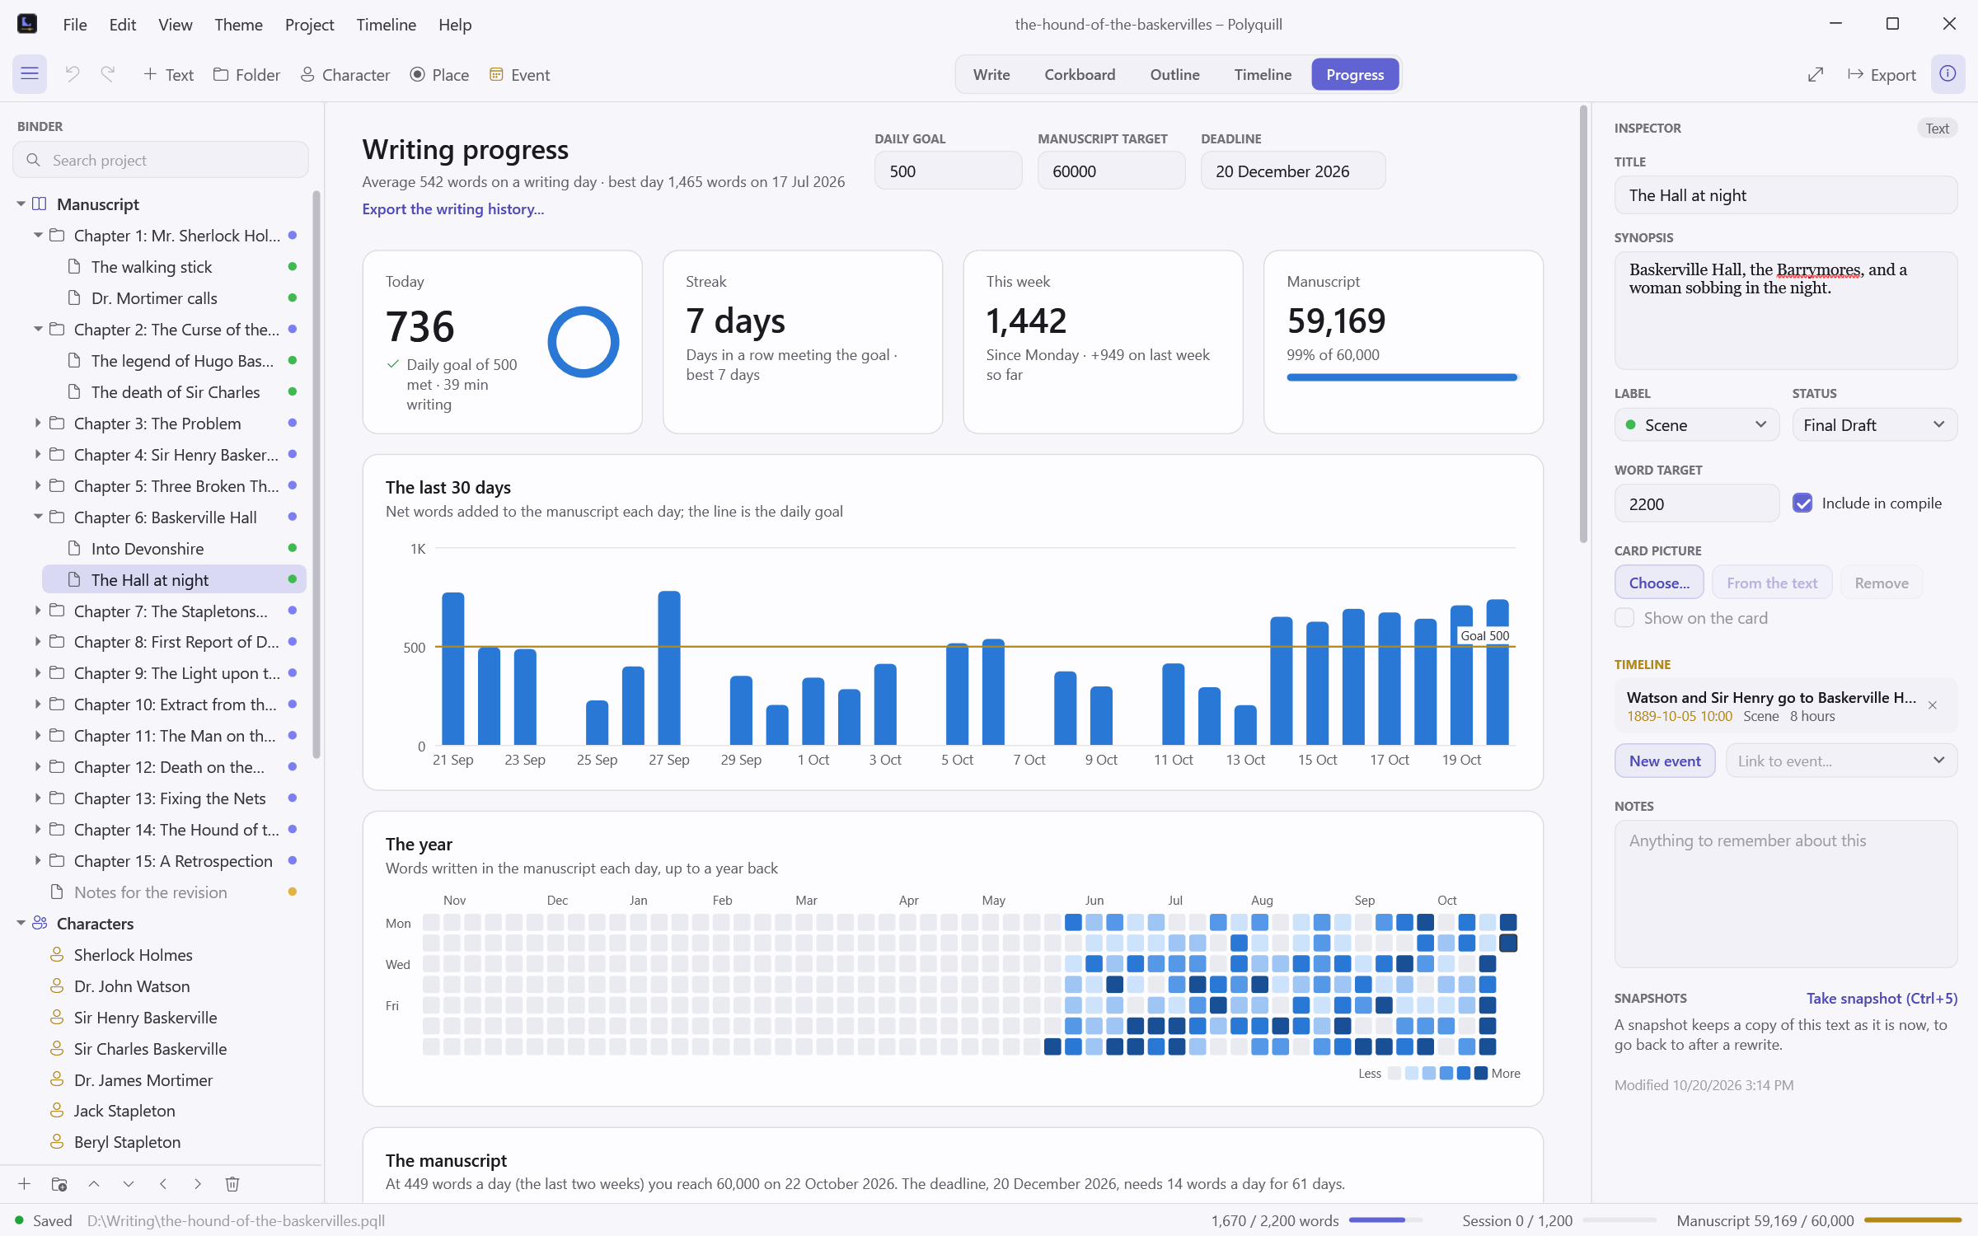
Task: Select Sherlock Holmes in the Characters list
Action: (133, 954)
